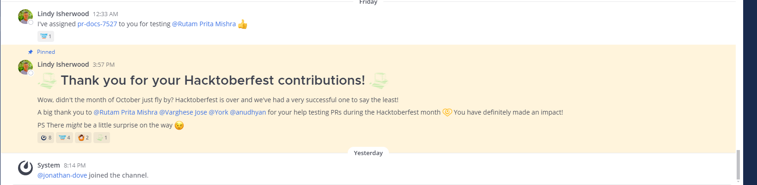Open the @Varghese Jose mention profile

pyautogui.click(x=183, y=112)
